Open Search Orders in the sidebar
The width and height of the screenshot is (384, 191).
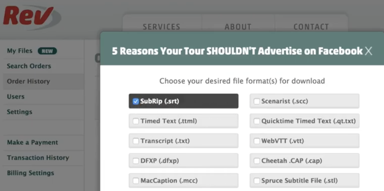(x=29, y=66)
